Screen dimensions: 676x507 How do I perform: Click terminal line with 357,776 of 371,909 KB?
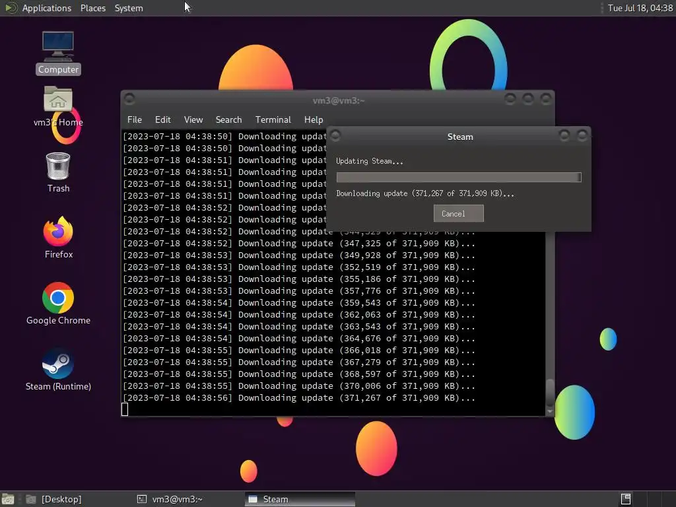pos(299,291)
